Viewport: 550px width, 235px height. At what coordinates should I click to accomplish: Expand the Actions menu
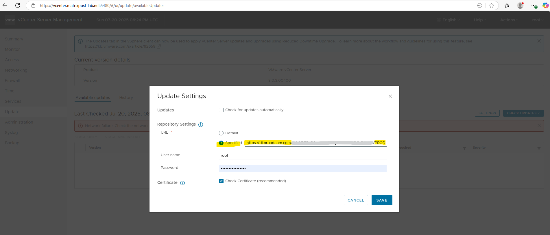pyautogui.click(x=509, y=20)
